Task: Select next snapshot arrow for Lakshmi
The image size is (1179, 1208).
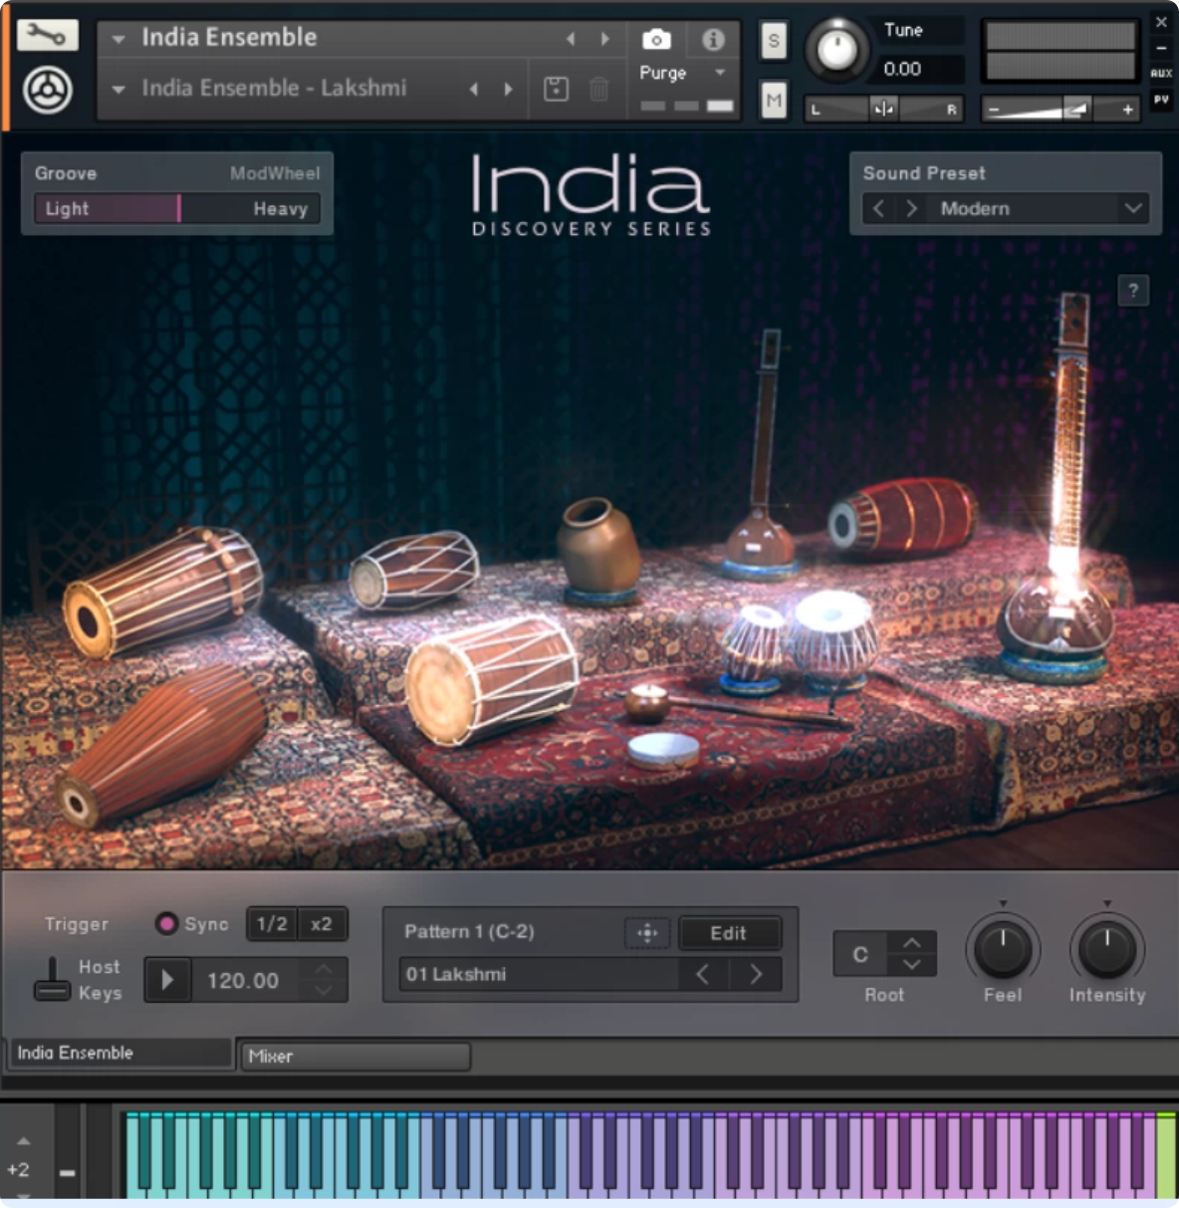Action: pyautogui.click(x=508, y=89)
